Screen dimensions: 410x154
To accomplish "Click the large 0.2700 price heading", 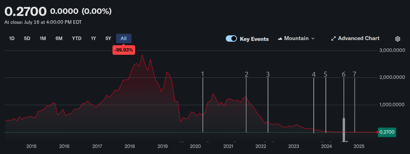I will coord(25,12).
